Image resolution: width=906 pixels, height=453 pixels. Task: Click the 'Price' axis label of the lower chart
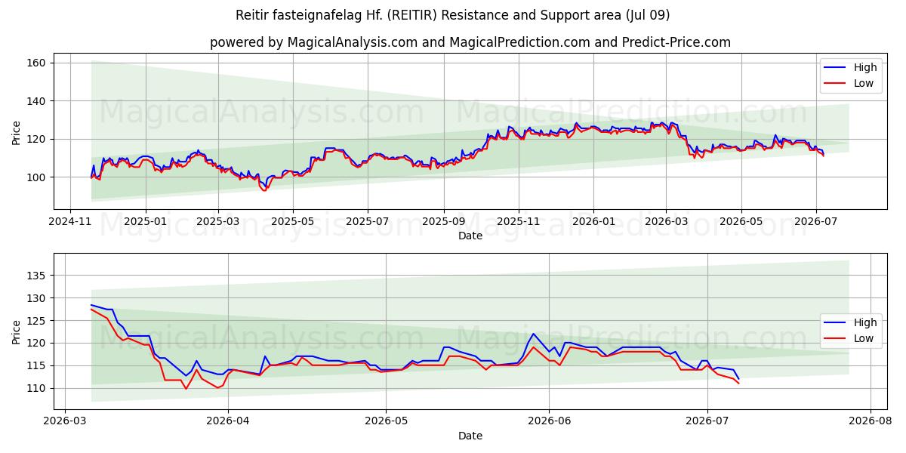click(x=17, y=331)
